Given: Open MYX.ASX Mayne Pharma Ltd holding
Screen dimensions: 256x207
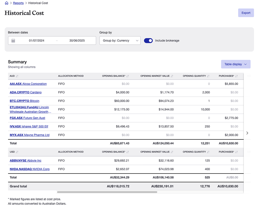Looking at the screenshot, I should pyautogui.click(x=30, y=135).
